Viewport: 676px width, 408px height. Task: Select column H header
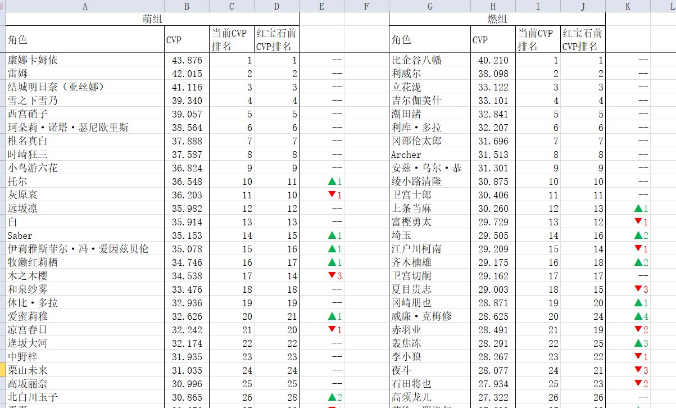(493, 6)
